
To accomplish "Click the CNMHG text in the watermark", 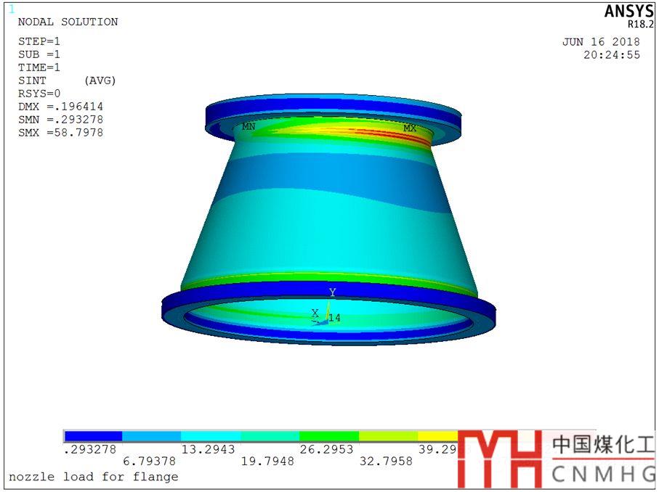I will (x=602, y=475).
